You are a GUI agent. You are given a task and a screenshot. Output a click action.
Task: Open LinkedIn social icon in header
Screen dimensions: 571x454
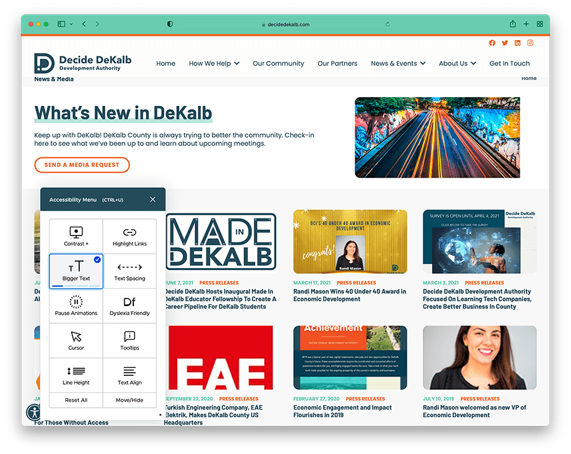[x=518, y=43]
